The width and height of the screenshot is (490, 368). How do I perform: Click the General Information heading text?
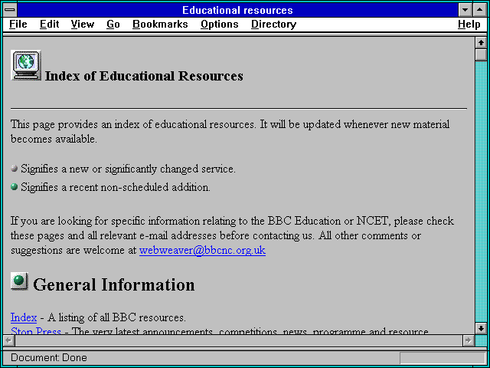(114, 284)
